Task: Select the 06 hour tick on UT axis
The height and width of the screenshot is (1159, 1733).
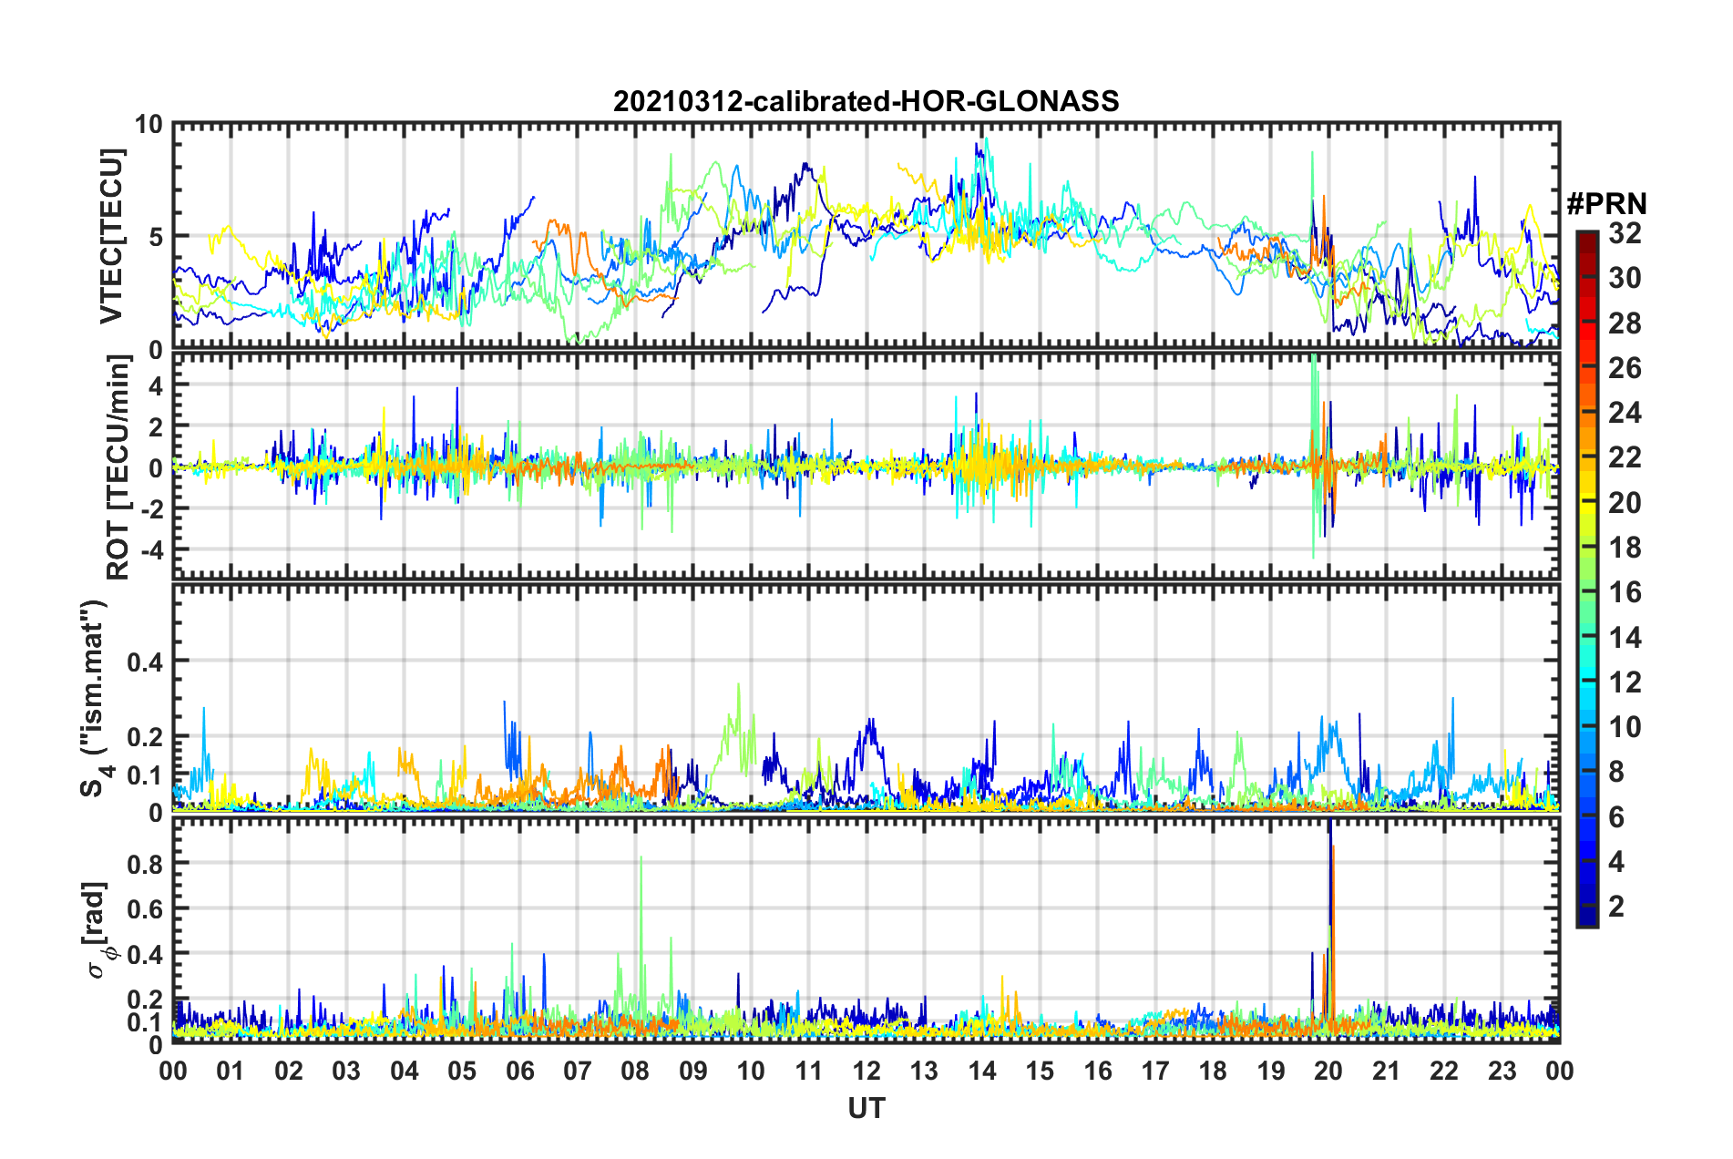Action: 519,1071
